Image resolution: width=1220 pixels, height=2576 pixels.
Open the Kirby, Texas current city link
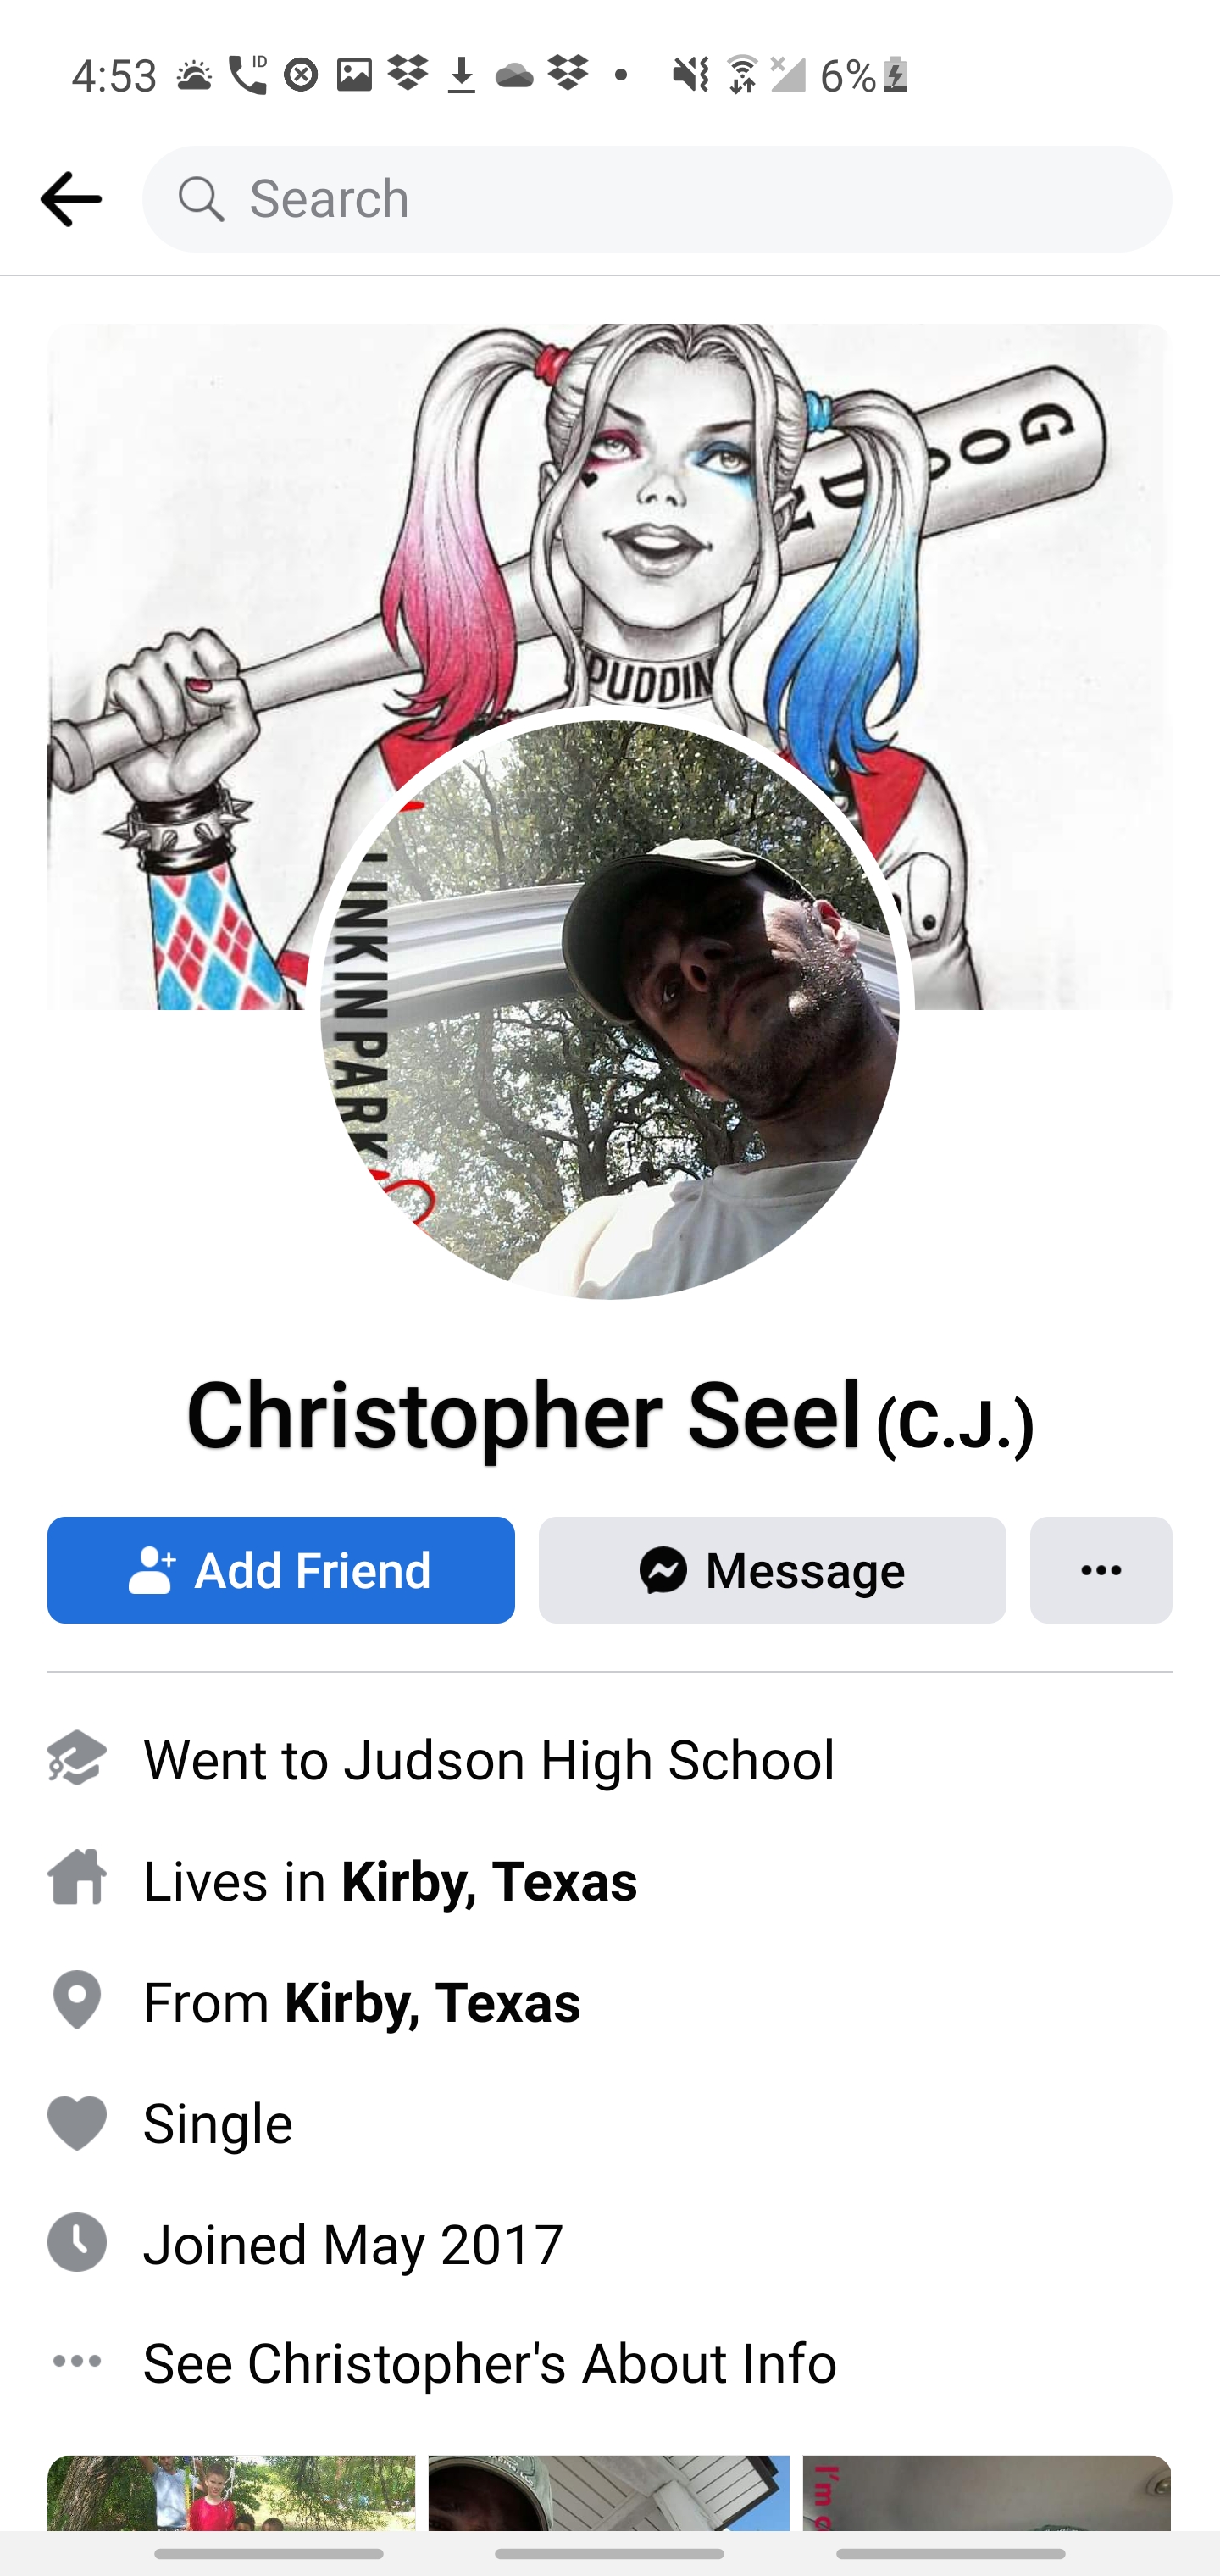[489, 1880]
